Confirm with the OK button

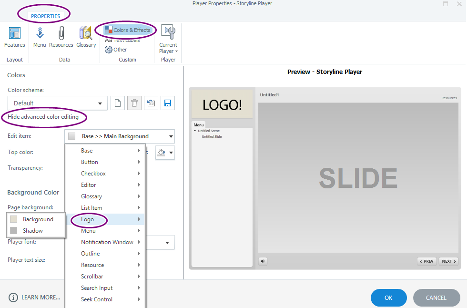pos(389,298)
